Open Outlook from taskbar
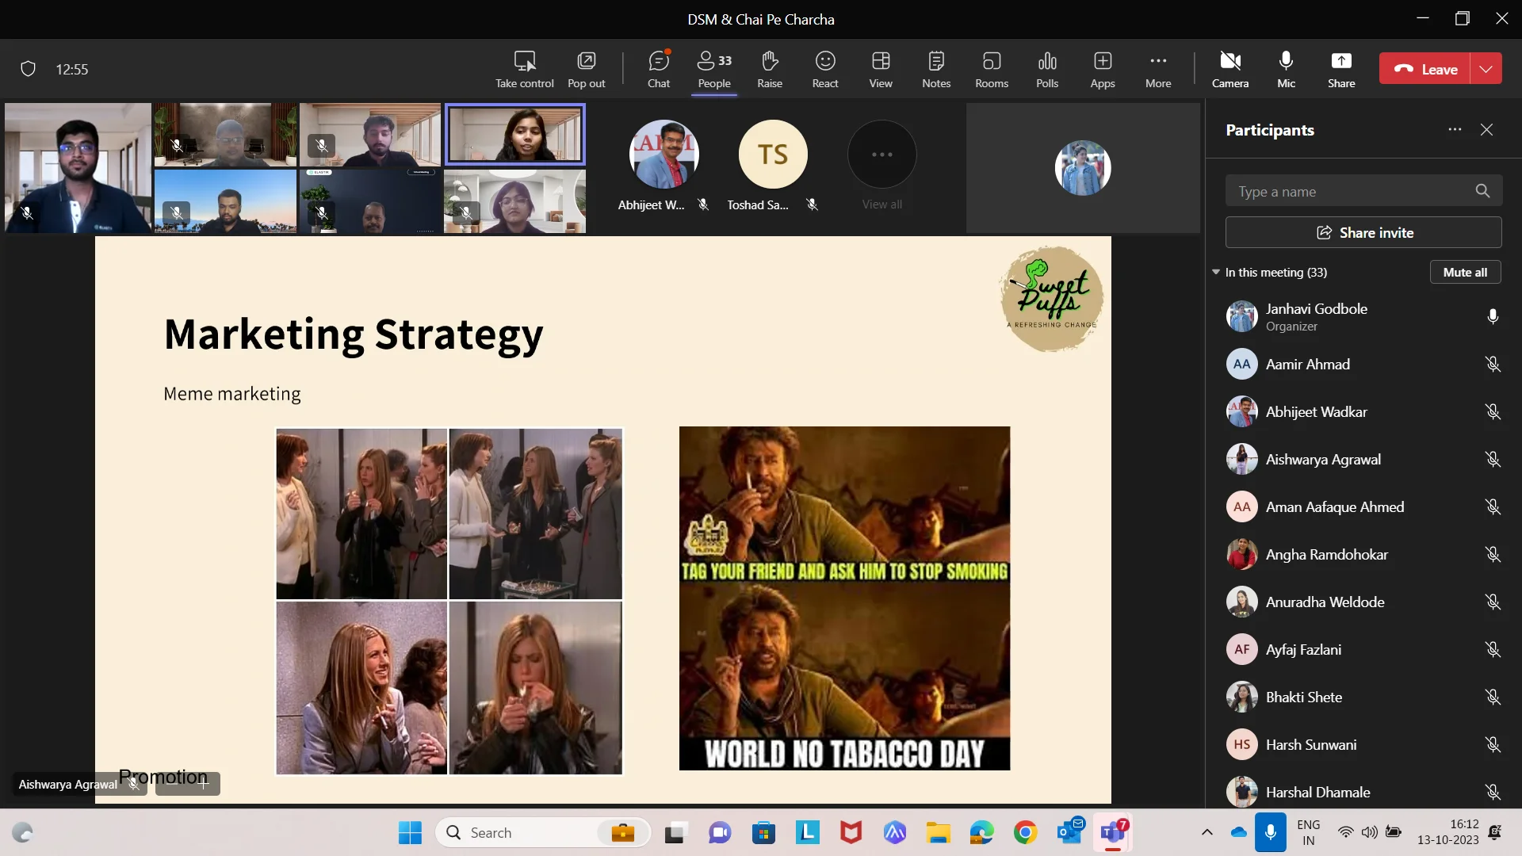The image size is (1522, 856). pyautogui.click(x=1069, y=832)
